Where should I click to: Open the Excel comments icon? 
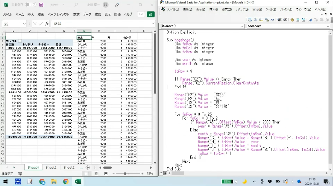coord(141,14)
